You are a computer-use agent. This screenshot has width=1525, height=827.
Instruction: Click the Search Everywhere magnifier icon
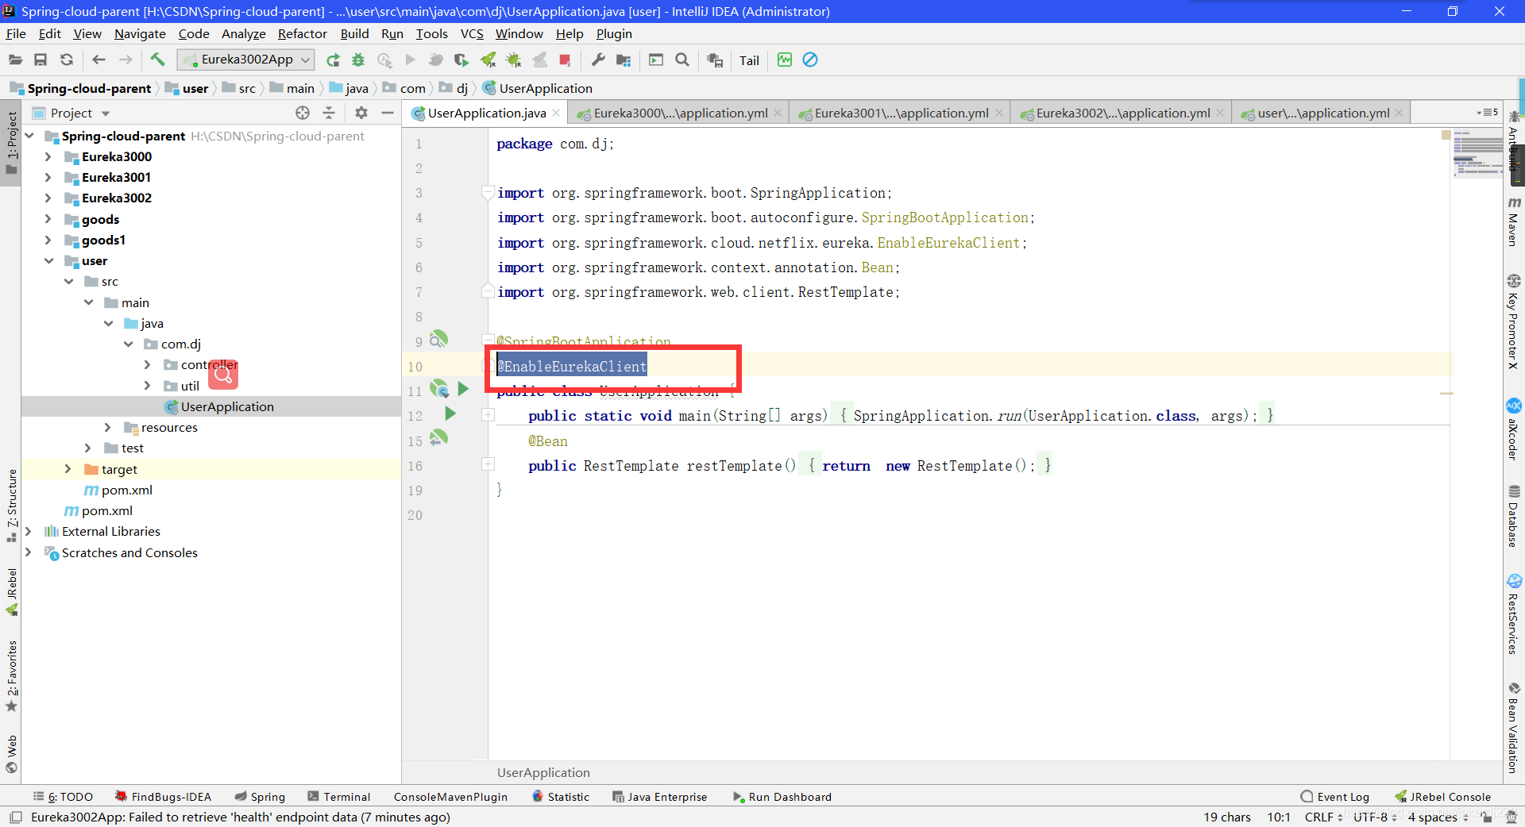pos(681,60)
